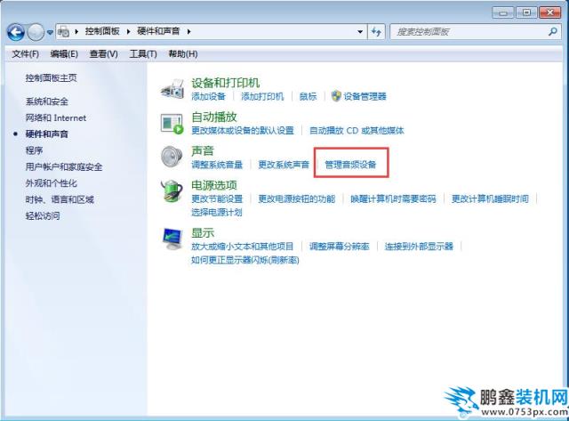
Task: Click the Power Options battery icon
Action: coord(172,190)
